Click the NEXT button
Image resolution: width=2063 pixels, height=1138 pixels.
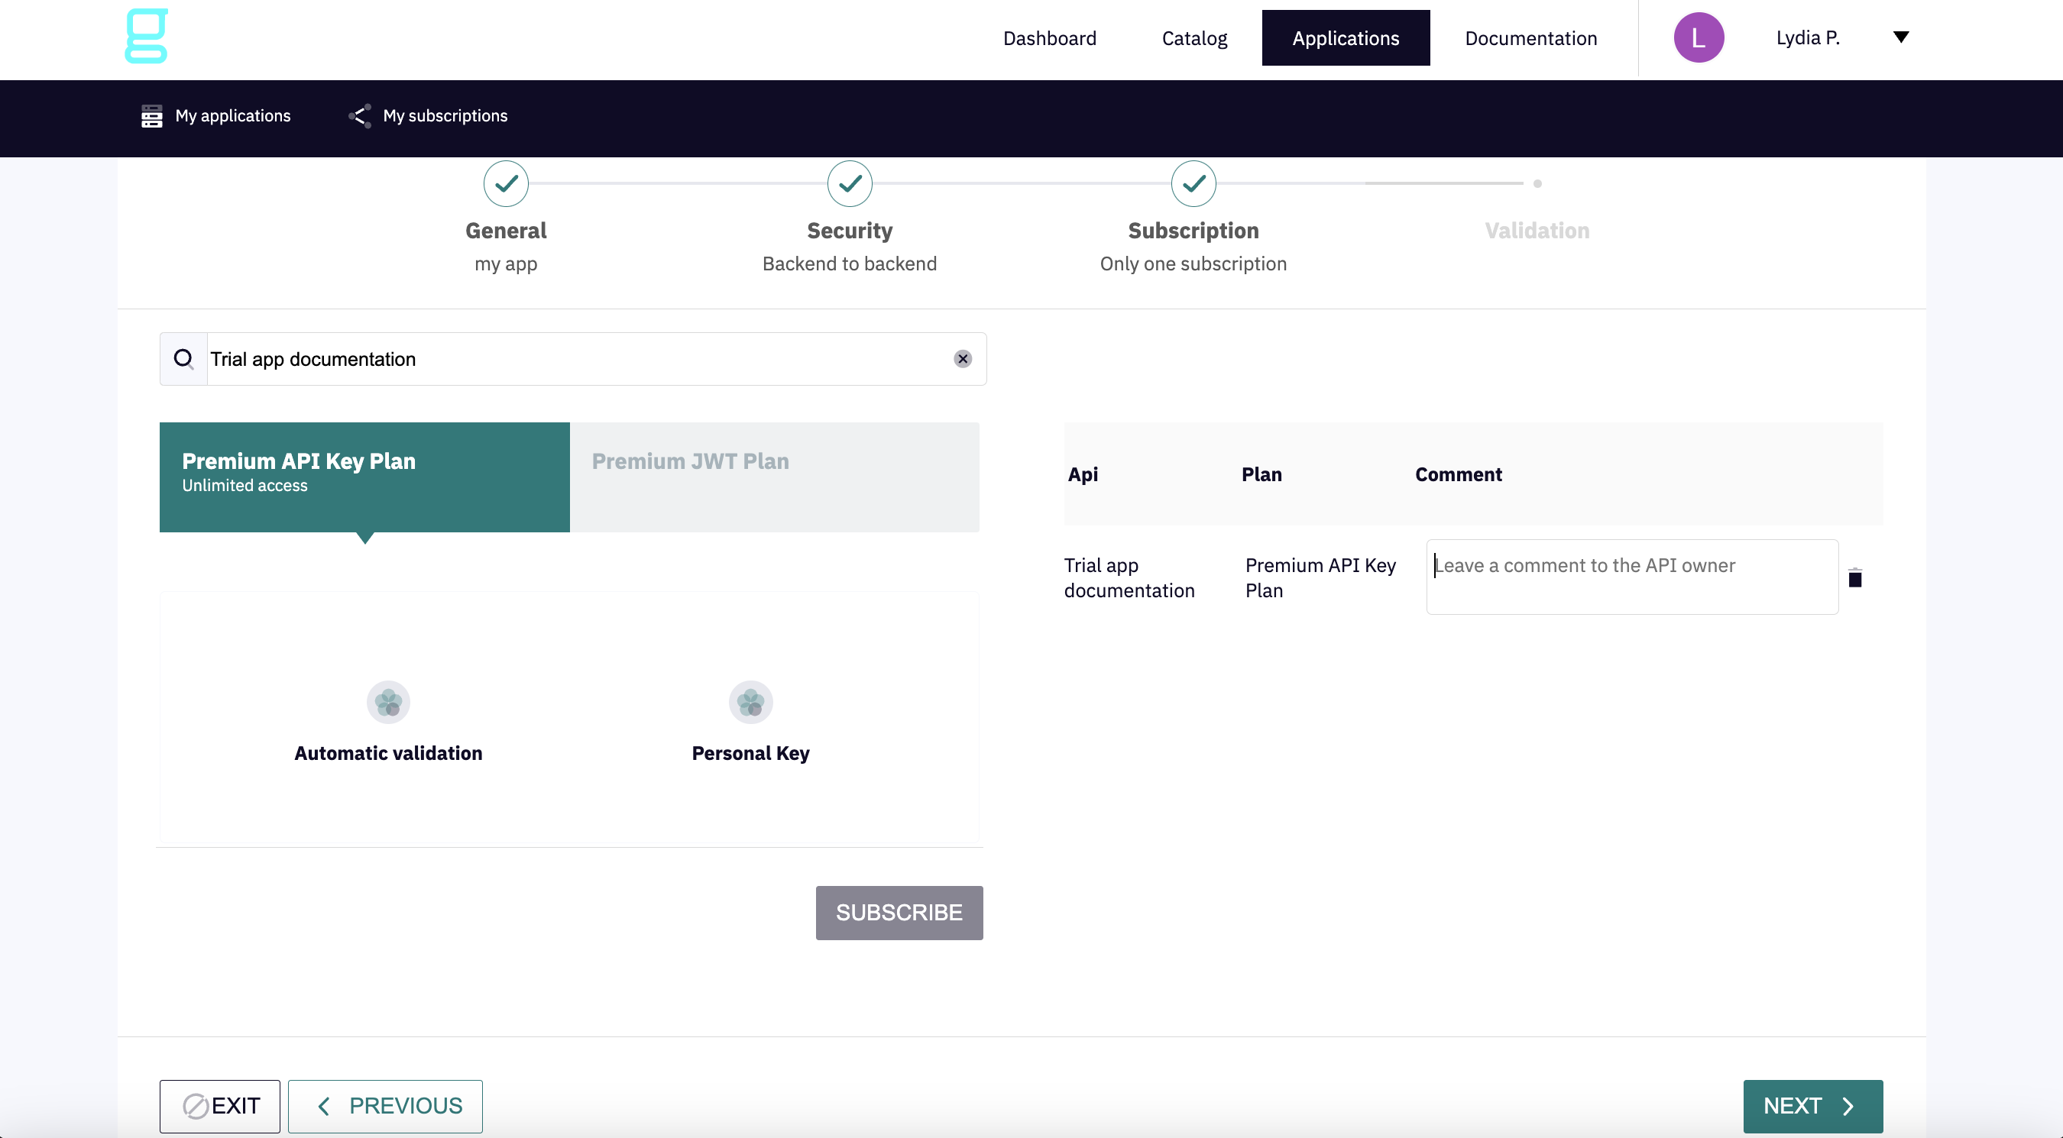click(1812, 1105)
